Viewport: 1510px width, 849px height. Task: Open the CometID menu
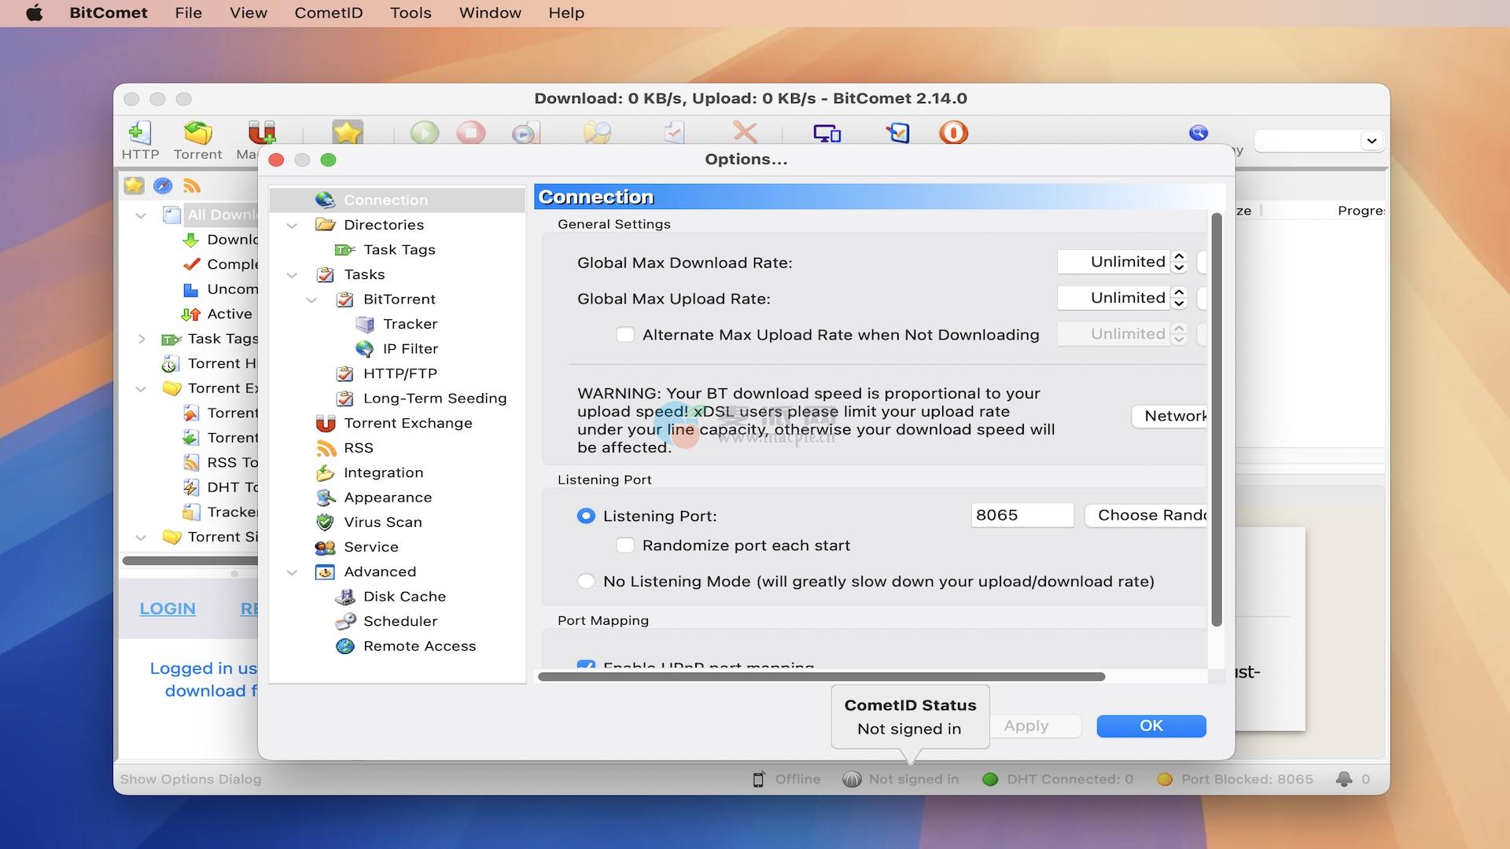click(329, 13)
